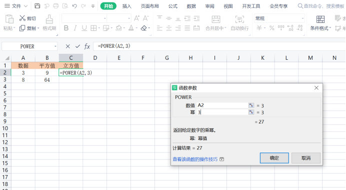Open the Conditional Formatting (条件格式) menu
The image size is (346, 190).
(320, 23)
